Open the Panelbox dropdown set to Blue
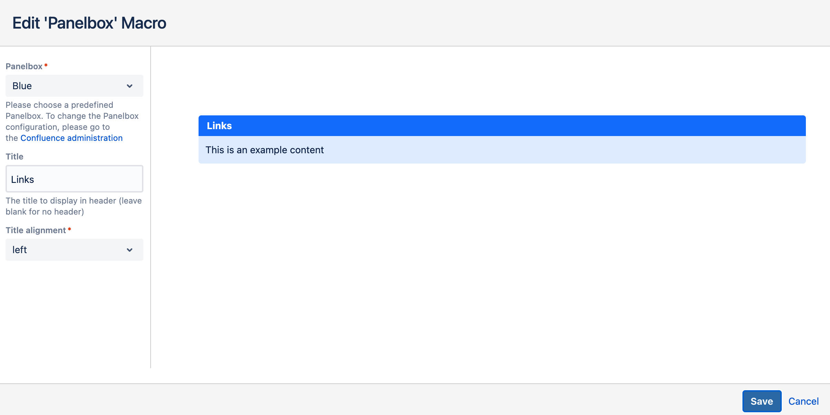This screenshot has width=830, height=415. pos(74,86)
